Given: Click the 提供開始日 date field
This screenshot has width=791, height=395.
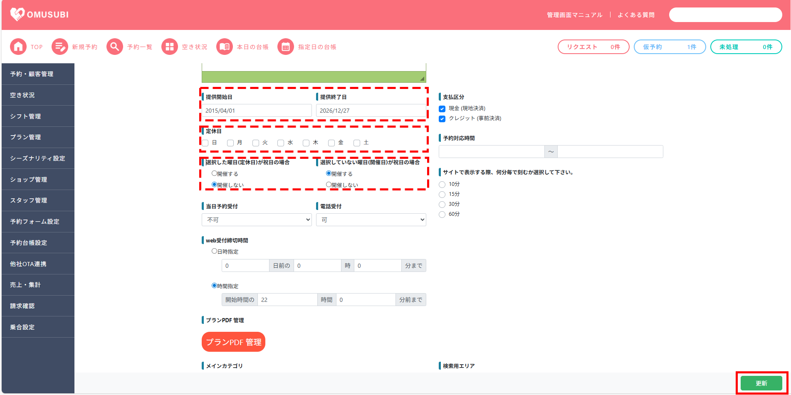Looking at the screenshot, I should [x=257, y=111].
